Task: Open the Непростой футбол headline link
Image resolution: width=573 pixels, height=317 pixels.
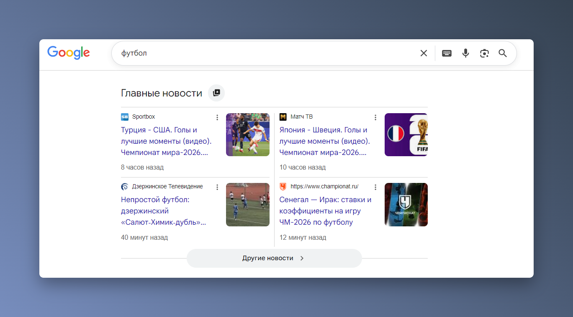Action: (163, 211)
